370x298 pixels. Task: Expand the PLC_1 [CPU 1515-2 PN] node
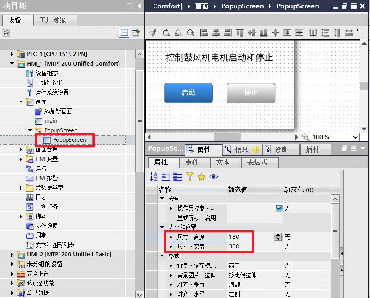click(x=12, y=54)
